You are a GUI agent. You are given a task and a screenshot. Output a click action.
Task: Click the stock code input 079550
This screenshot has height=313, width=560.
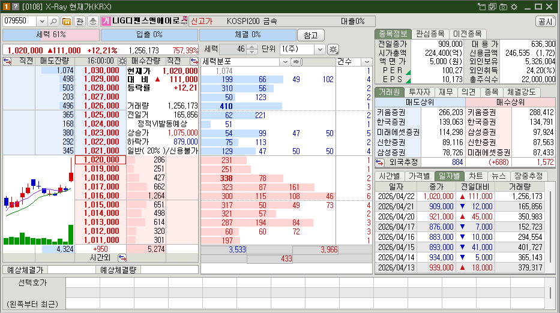point(19,22)
